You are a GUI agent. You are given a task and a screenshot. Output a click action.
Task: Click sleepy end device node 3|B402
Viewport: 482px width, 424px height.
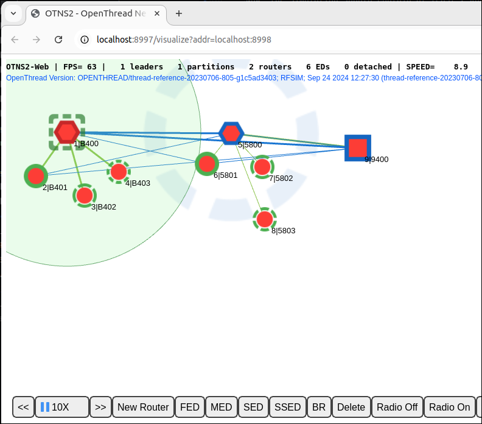click(85, 196)
